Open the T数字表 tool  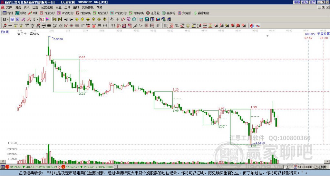(136, 13)
